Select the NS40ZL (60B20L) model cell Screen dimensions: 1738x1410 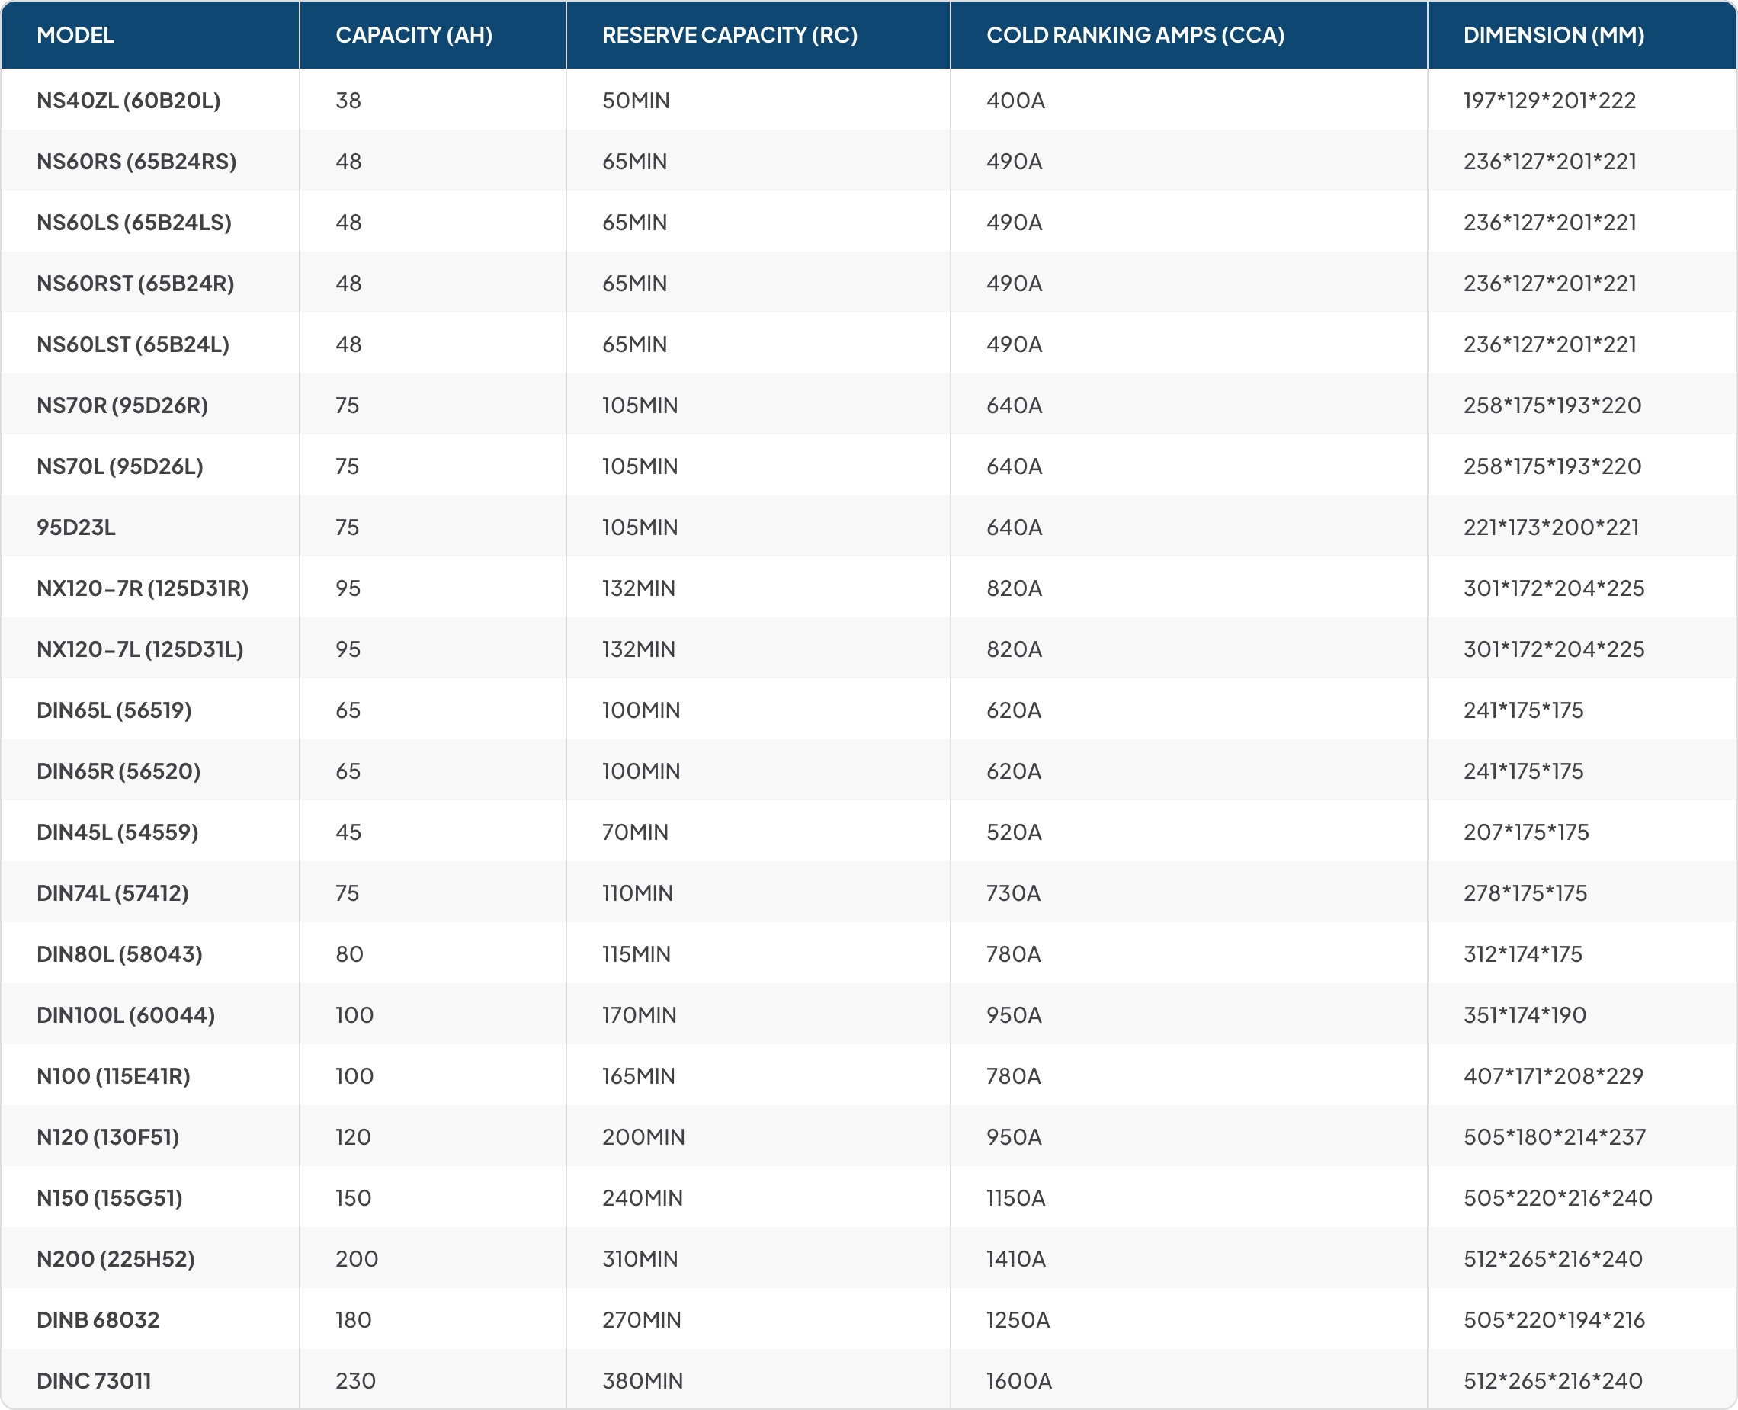pos(128,100)
